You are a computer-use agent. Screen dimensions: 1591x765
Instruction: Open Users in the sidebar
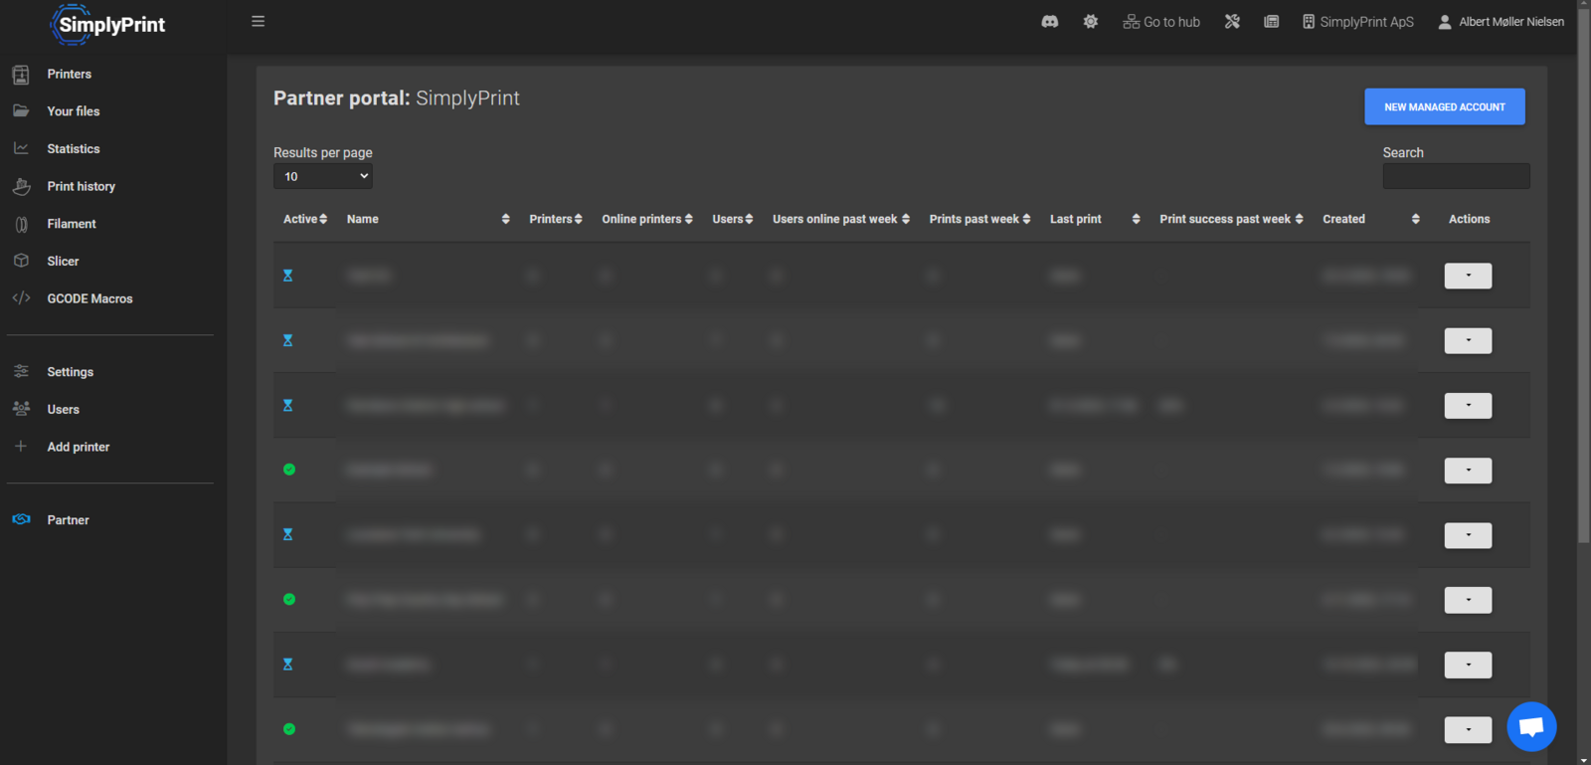point(64,409)
